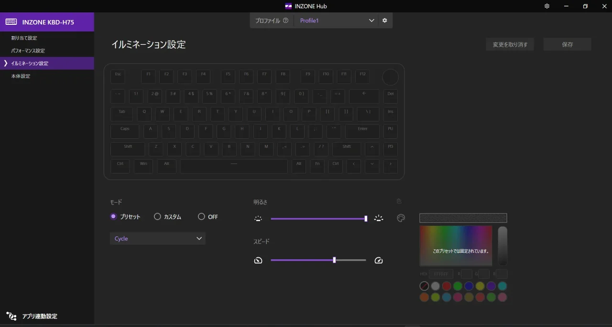Viewport: 612px width, 327px height.
Task: Select the Esc key on keyboard diagram
Action: [x=118, y=77]
